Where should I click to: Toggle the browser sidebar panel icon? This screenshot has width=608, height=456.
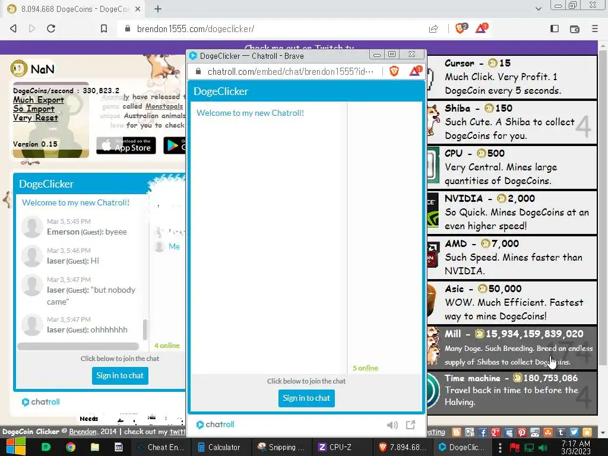(555, 28)
